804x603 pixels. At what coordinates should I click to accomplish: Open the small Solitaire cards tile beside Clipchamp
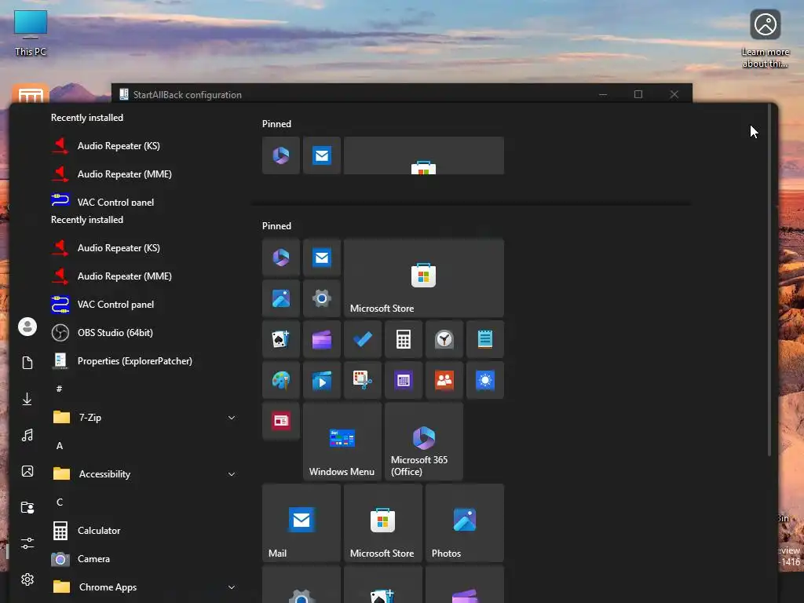click(281, 339)
